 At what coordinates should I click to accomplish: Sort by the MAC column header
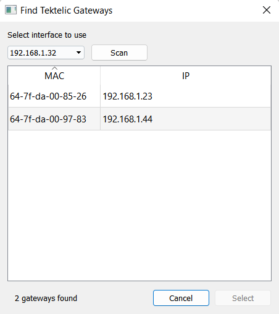click(x=54, y=75)
